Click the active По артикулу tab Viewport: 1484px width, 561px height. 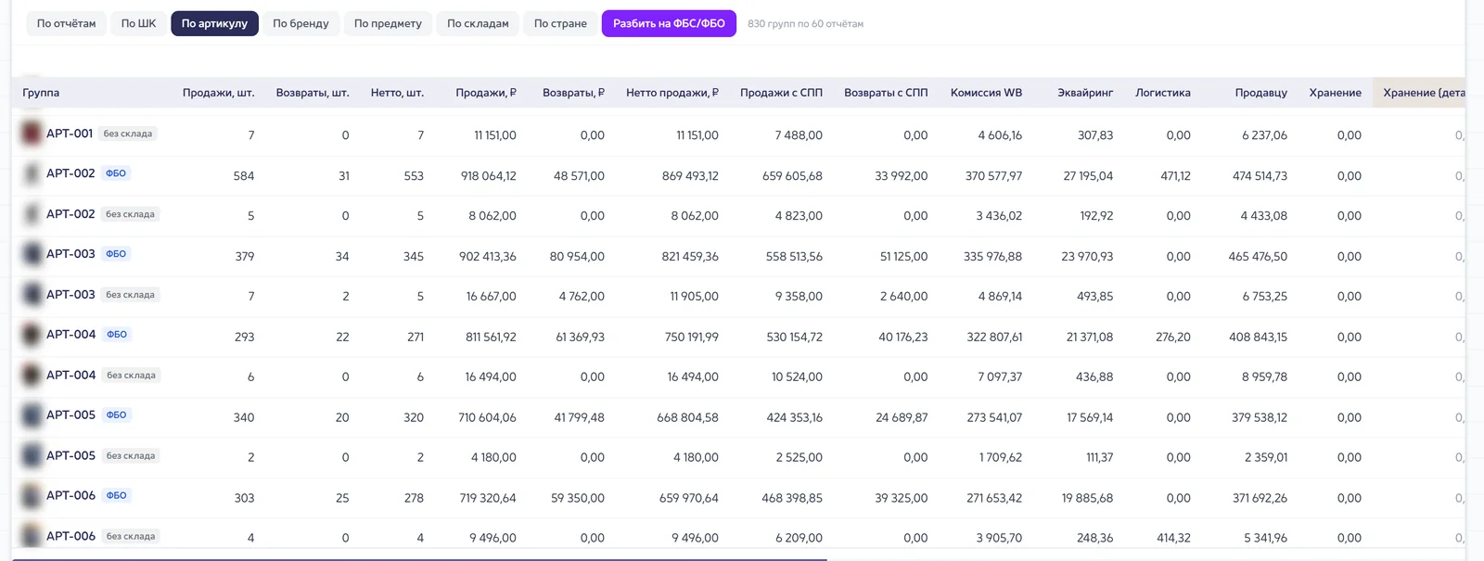point(214,23)
